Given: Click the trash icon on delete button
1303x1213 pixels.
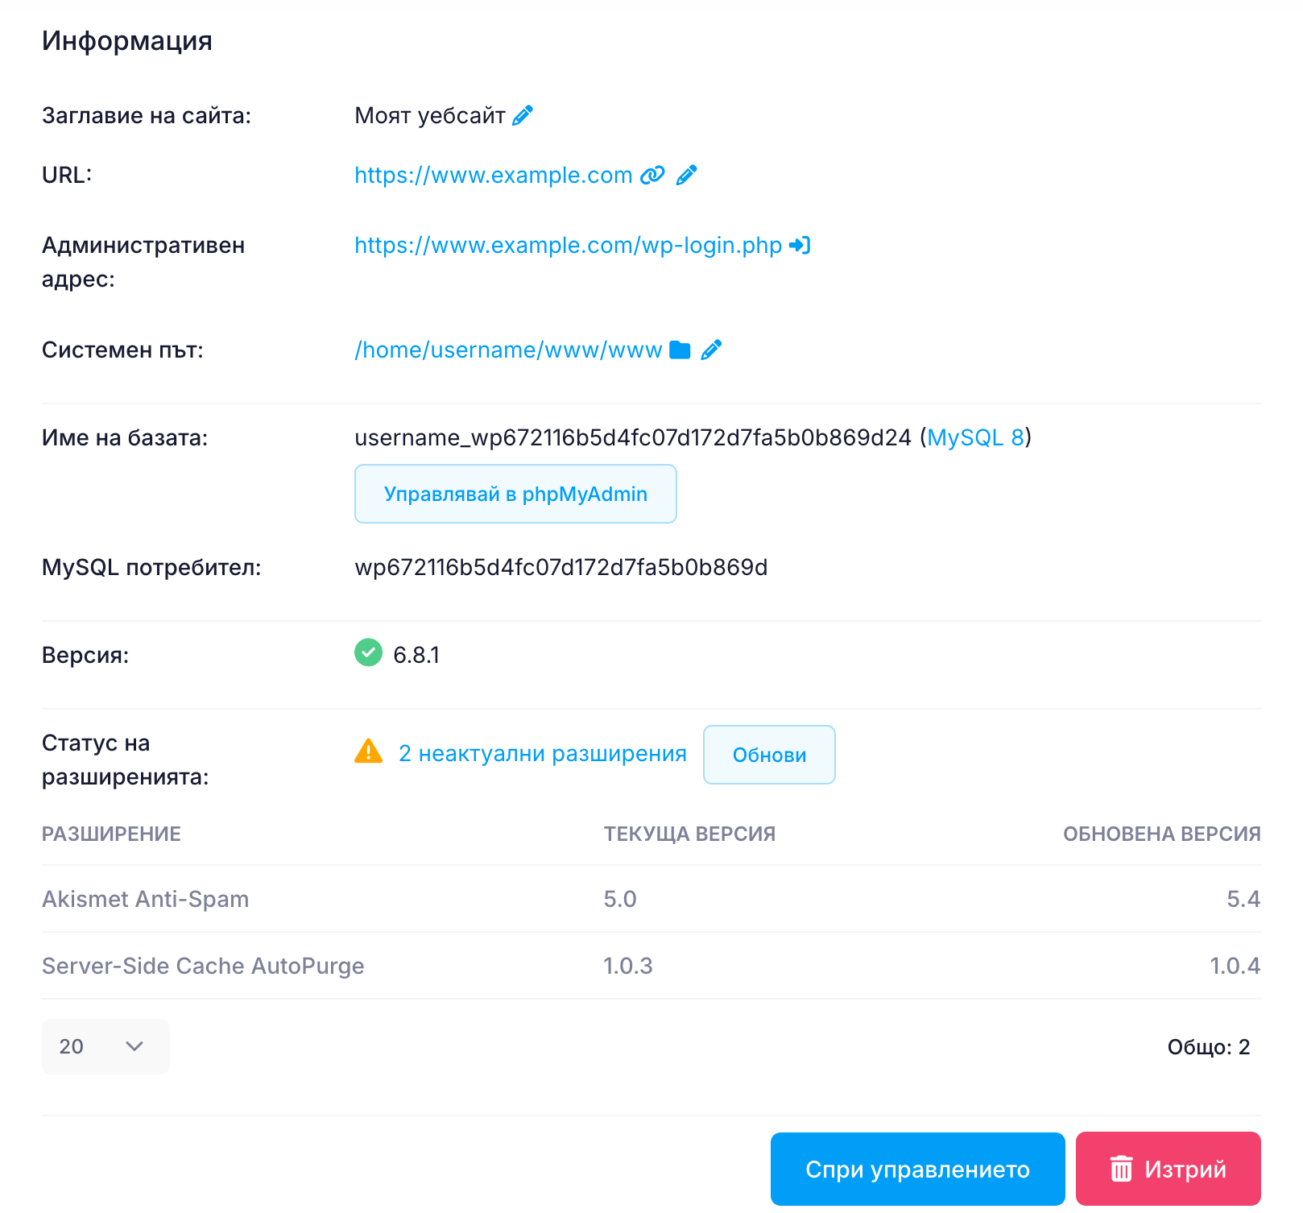Looking at the screenshot, I should click(1122, 1168).
